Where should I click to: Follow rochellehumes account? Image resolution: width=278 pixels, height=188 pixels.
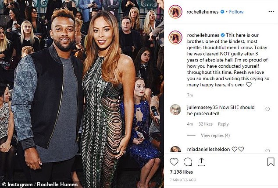click(x=236, y=12)
